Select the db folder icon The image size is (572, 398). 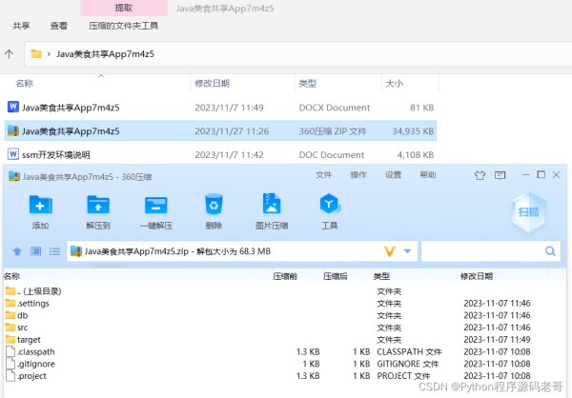click(x=10, y=315)
